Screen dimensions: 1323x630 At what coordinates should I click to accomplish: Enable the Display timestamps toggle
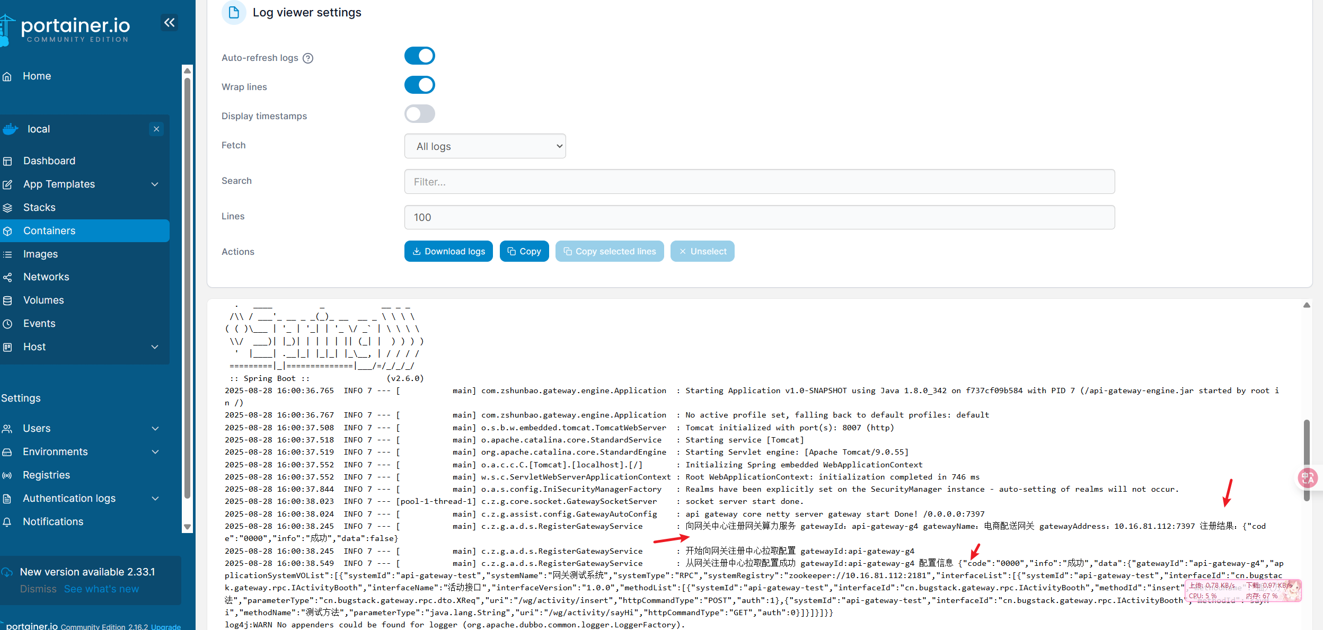(419, 114)
